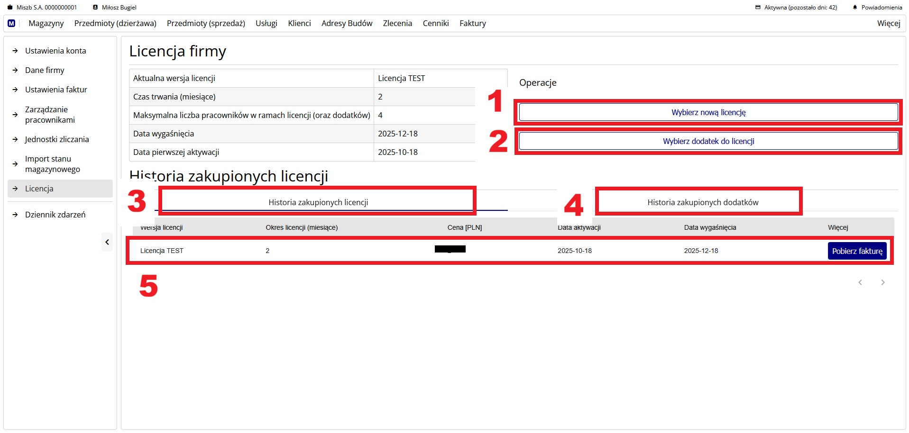Click the user icon beside Miłosz Bugiel
The width and height of the screenshot is (909, 433).
[x=95, y=8]
